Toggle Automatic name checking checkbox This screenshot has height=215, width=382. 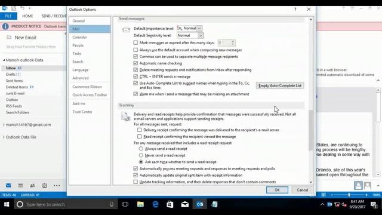pyautogui.click(x=135, y=63)
